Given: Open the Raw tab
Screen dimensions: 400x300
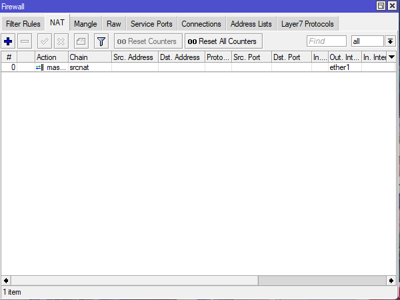Looking at the screenshot, I should 114,24.
